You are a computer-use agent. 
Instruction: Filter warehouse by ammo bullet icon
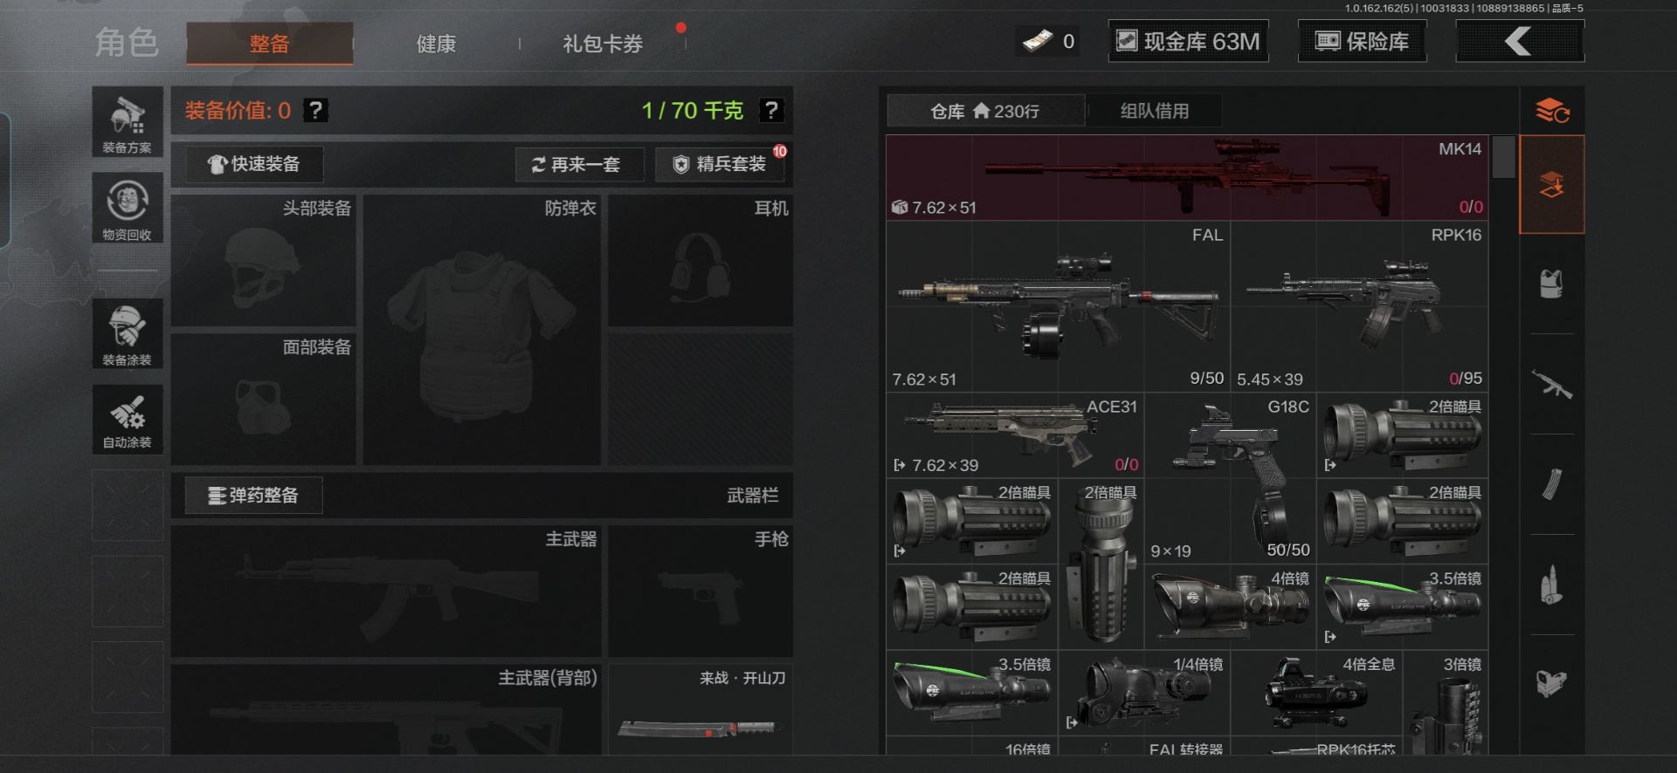click(x=1551, y=585)
